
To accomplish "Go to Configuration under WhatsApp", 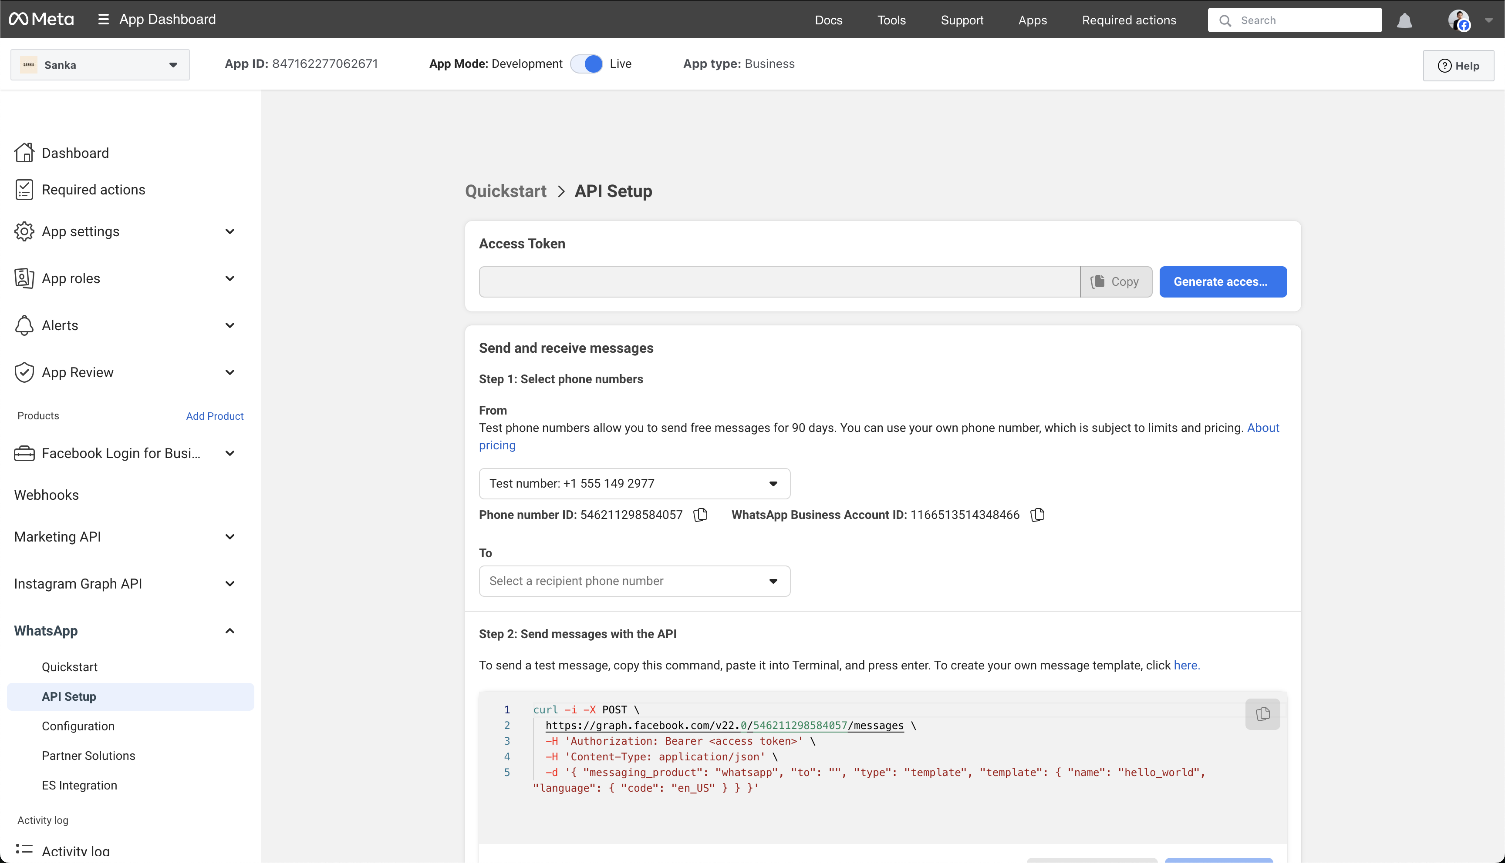I will click(78, 726).
